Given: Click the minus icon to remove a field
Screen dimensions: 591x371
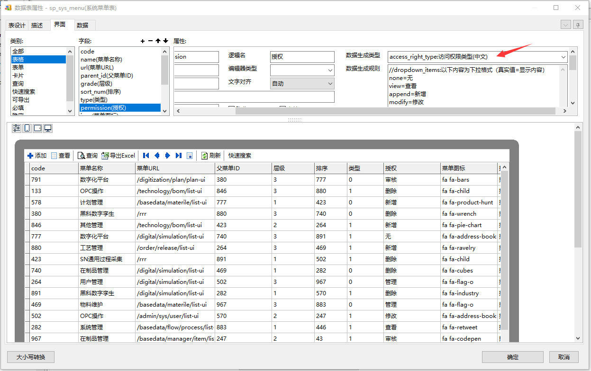Looking at the screenshot, I should point(150,41).
